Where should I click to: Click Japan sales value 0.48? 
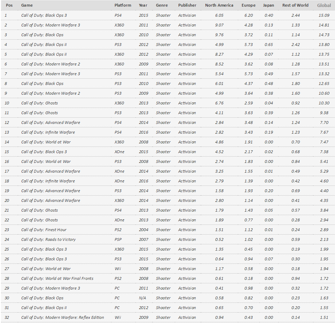269,84
